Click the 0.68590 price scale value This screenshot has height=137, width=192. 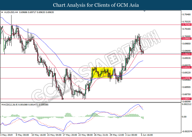187,102
